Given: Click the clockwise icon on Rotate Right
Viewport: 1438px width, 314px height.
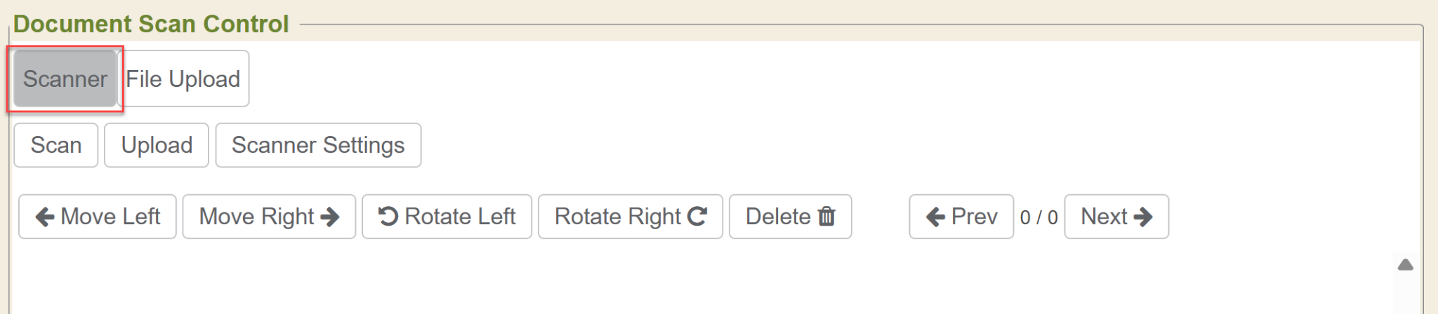Looking at the screenshot, I should pyautogui.click(x=697, y=217).
